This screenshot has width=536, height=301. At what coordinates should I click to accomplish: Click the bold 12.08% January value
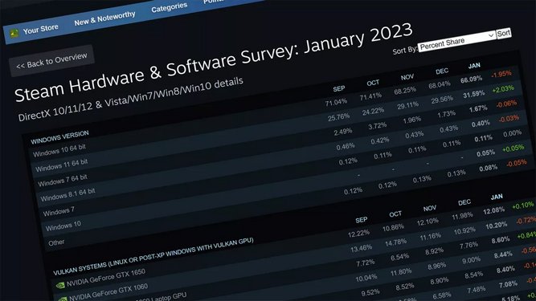click(x=493, y=211)
